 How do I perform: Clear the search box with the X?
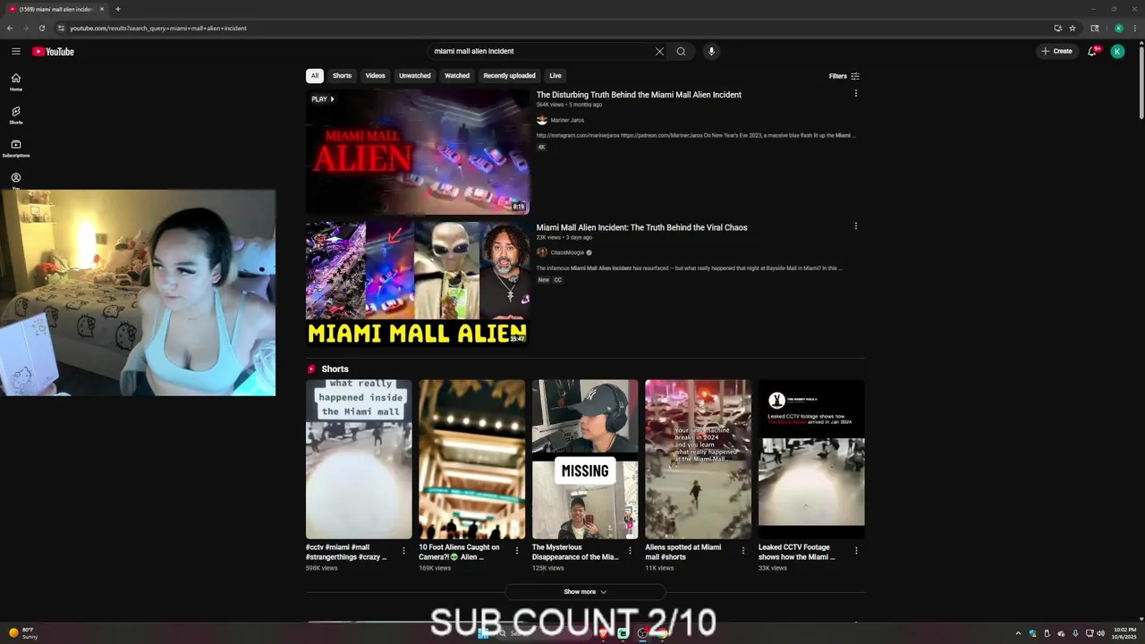coord(659,51)
